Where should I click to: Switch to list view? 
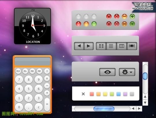(111, 46)
